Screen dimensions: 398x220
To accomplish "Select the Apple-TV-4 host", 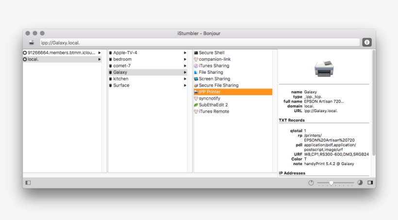I will click(x=148, y=53).
